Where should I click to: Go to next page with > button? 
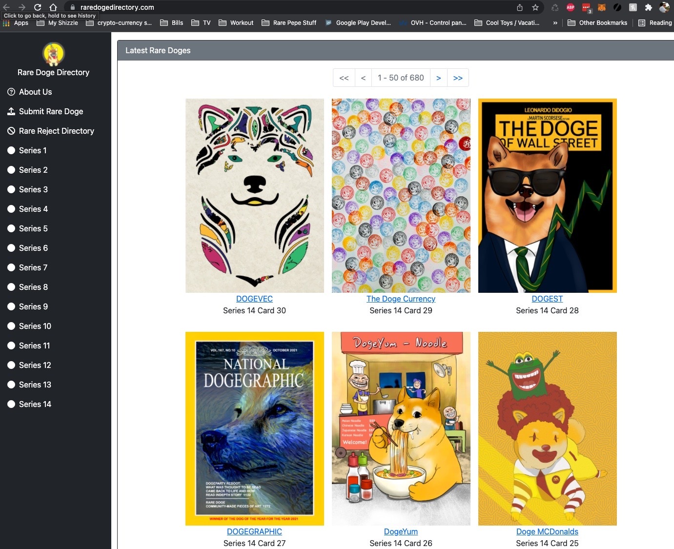438,78
